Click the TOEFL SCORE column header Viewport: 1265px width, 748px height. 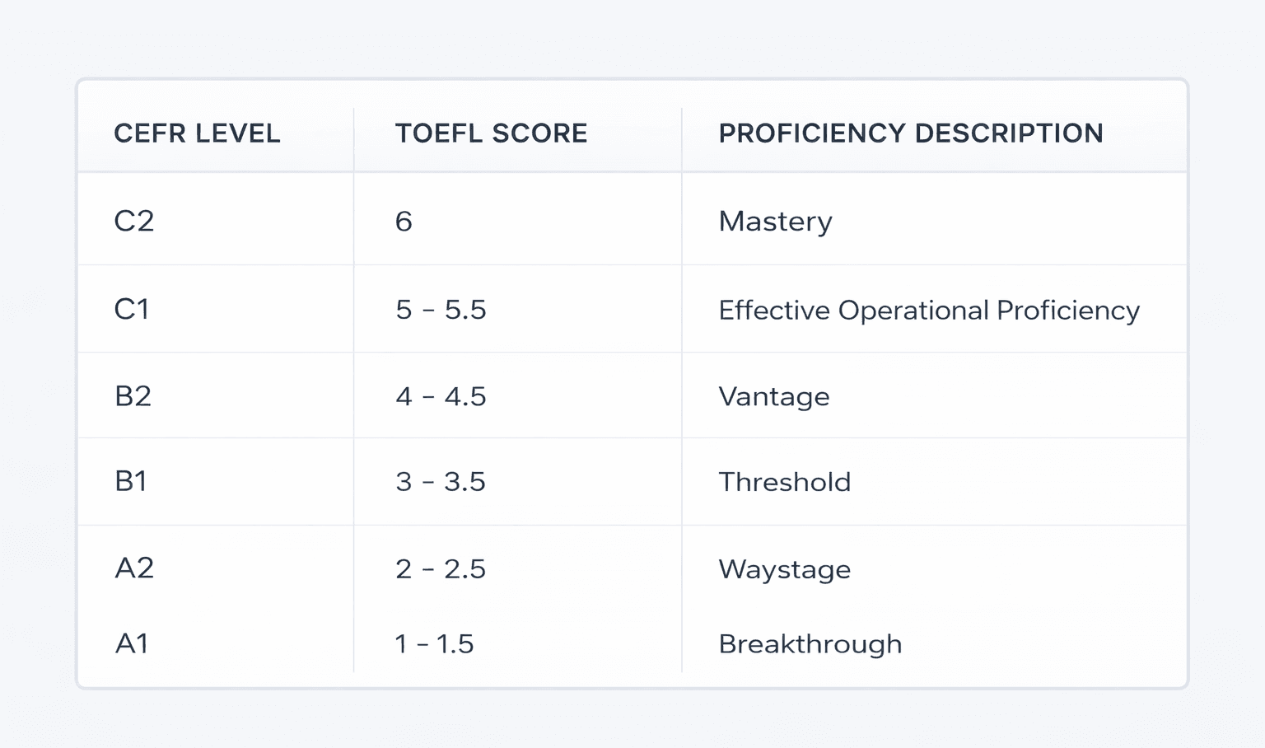tap(491, 133)
